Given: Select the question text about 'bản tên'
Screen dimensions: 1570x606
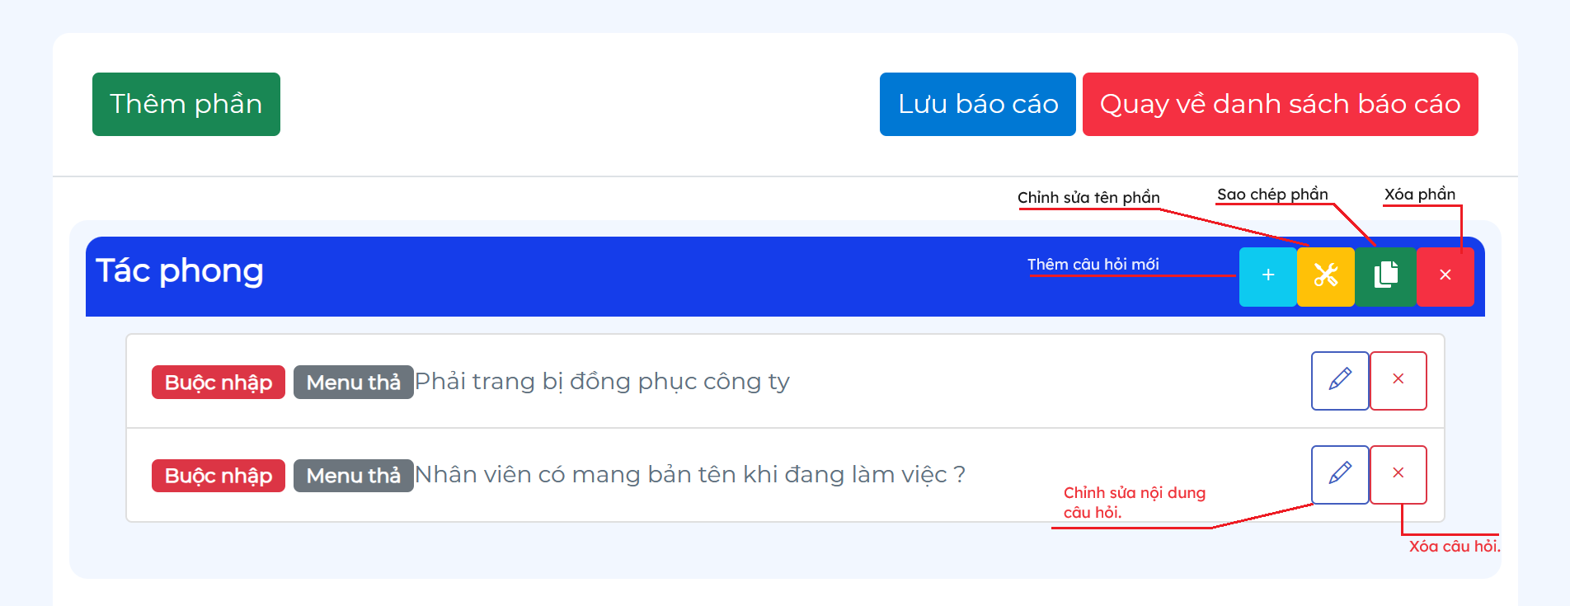Looking at the screenshot, I should 689,475.
